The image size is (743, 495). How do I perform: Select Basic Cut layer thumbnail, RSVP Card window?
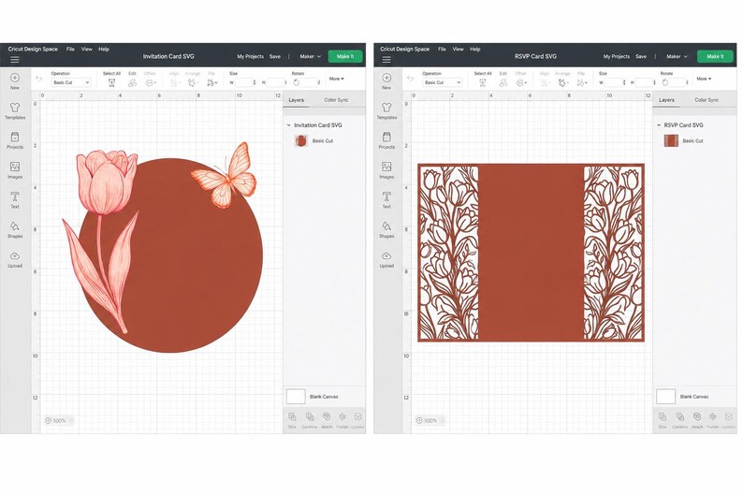[671, 140]
